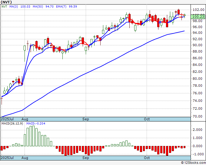Click the 102.00 price axis label

(198, 10)
